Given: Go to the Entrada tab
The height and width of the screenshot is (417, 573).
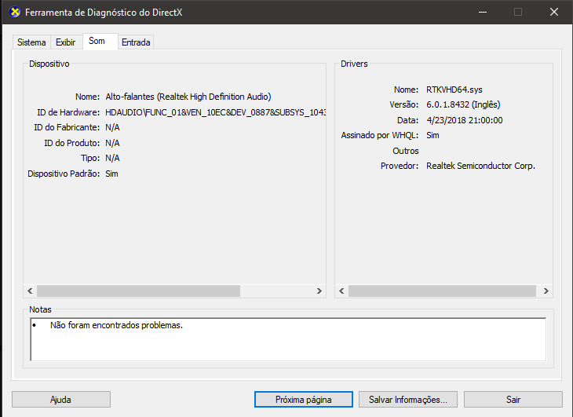Looking at the screenshot, I should coord(136,42).
